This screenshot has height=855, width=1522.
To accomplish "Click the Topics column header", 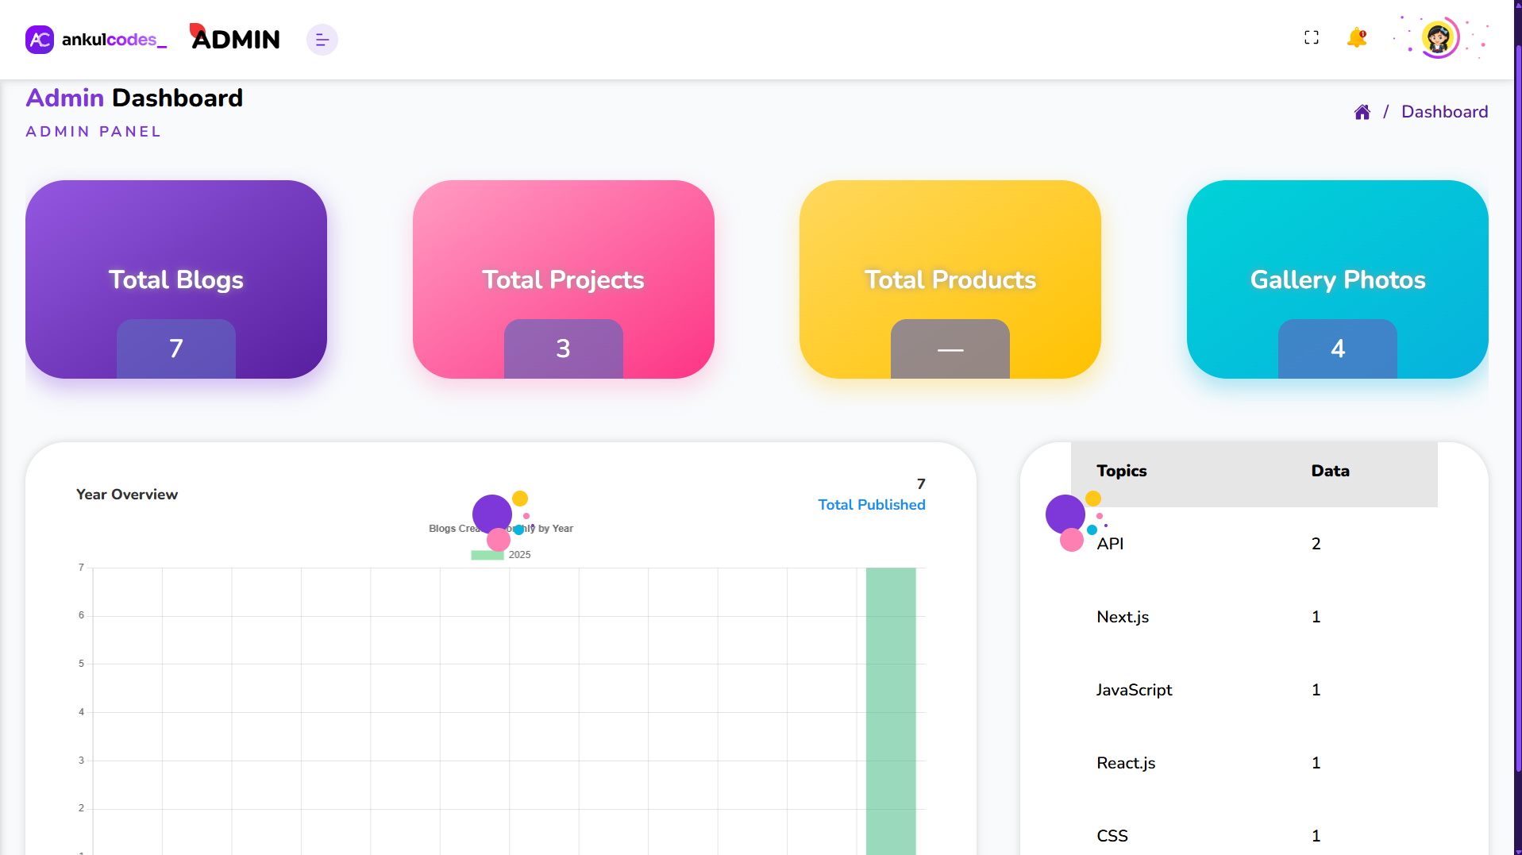I will click(1122, 471).
